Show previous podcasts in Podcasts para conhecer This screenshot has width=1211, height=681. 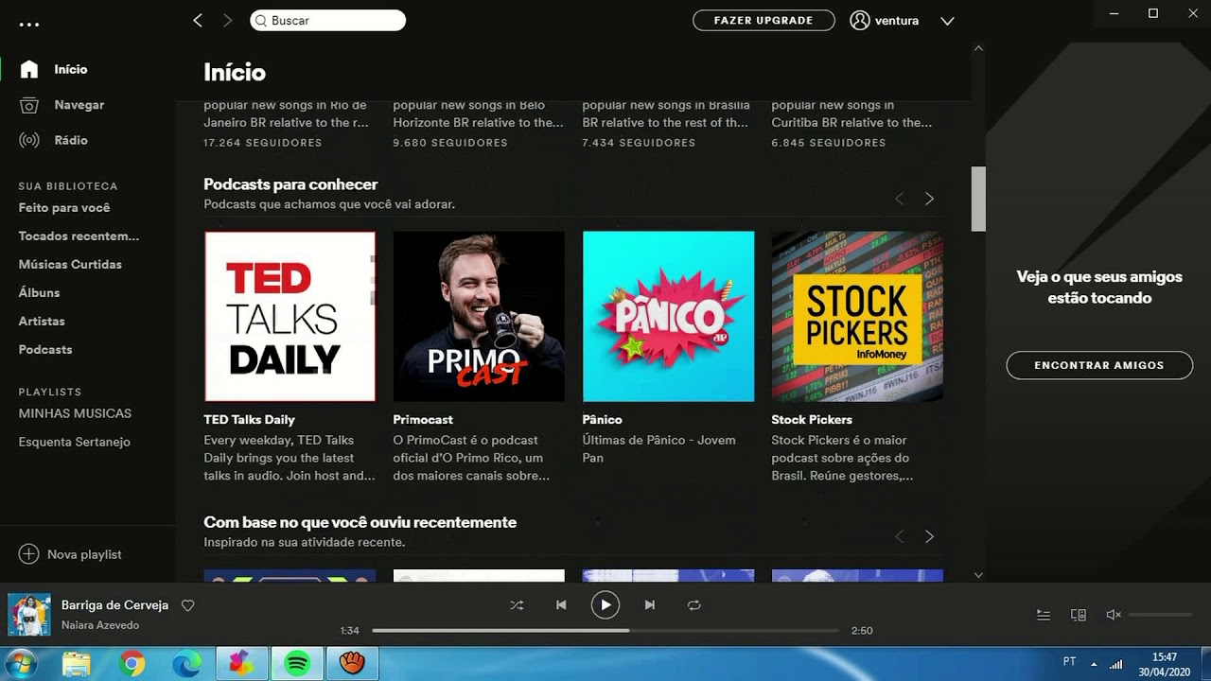pyautogui.click(x=900, y=199)
